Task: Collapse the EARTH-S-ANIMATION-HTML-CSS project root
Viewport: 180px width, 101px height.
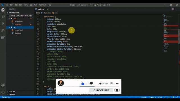Action: [20, 16]
